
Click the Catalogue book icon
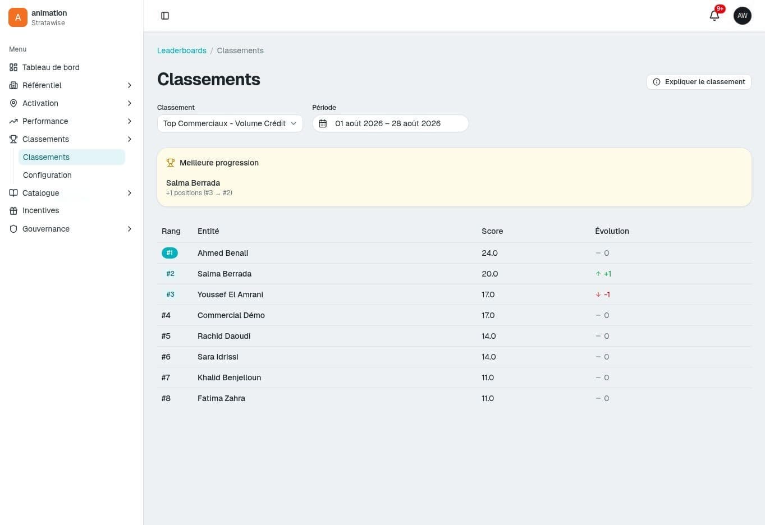click(x=13, y=193)
